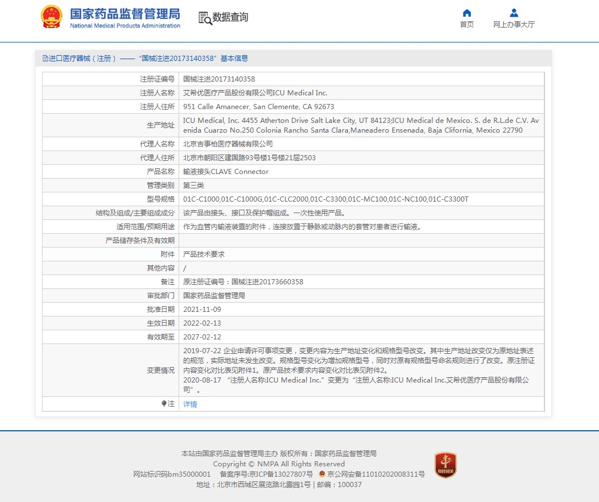Select the section title with 基本信息
This screenshot has height=502, width=599.
coord(145,59)
